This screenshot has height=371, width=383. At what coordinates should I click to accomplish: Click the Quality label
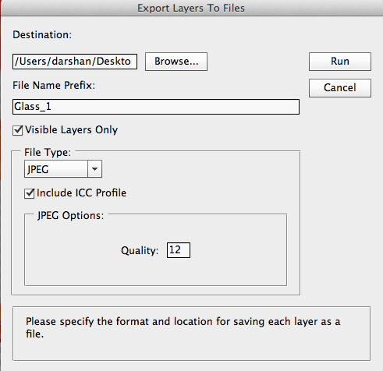pos(140,251)
